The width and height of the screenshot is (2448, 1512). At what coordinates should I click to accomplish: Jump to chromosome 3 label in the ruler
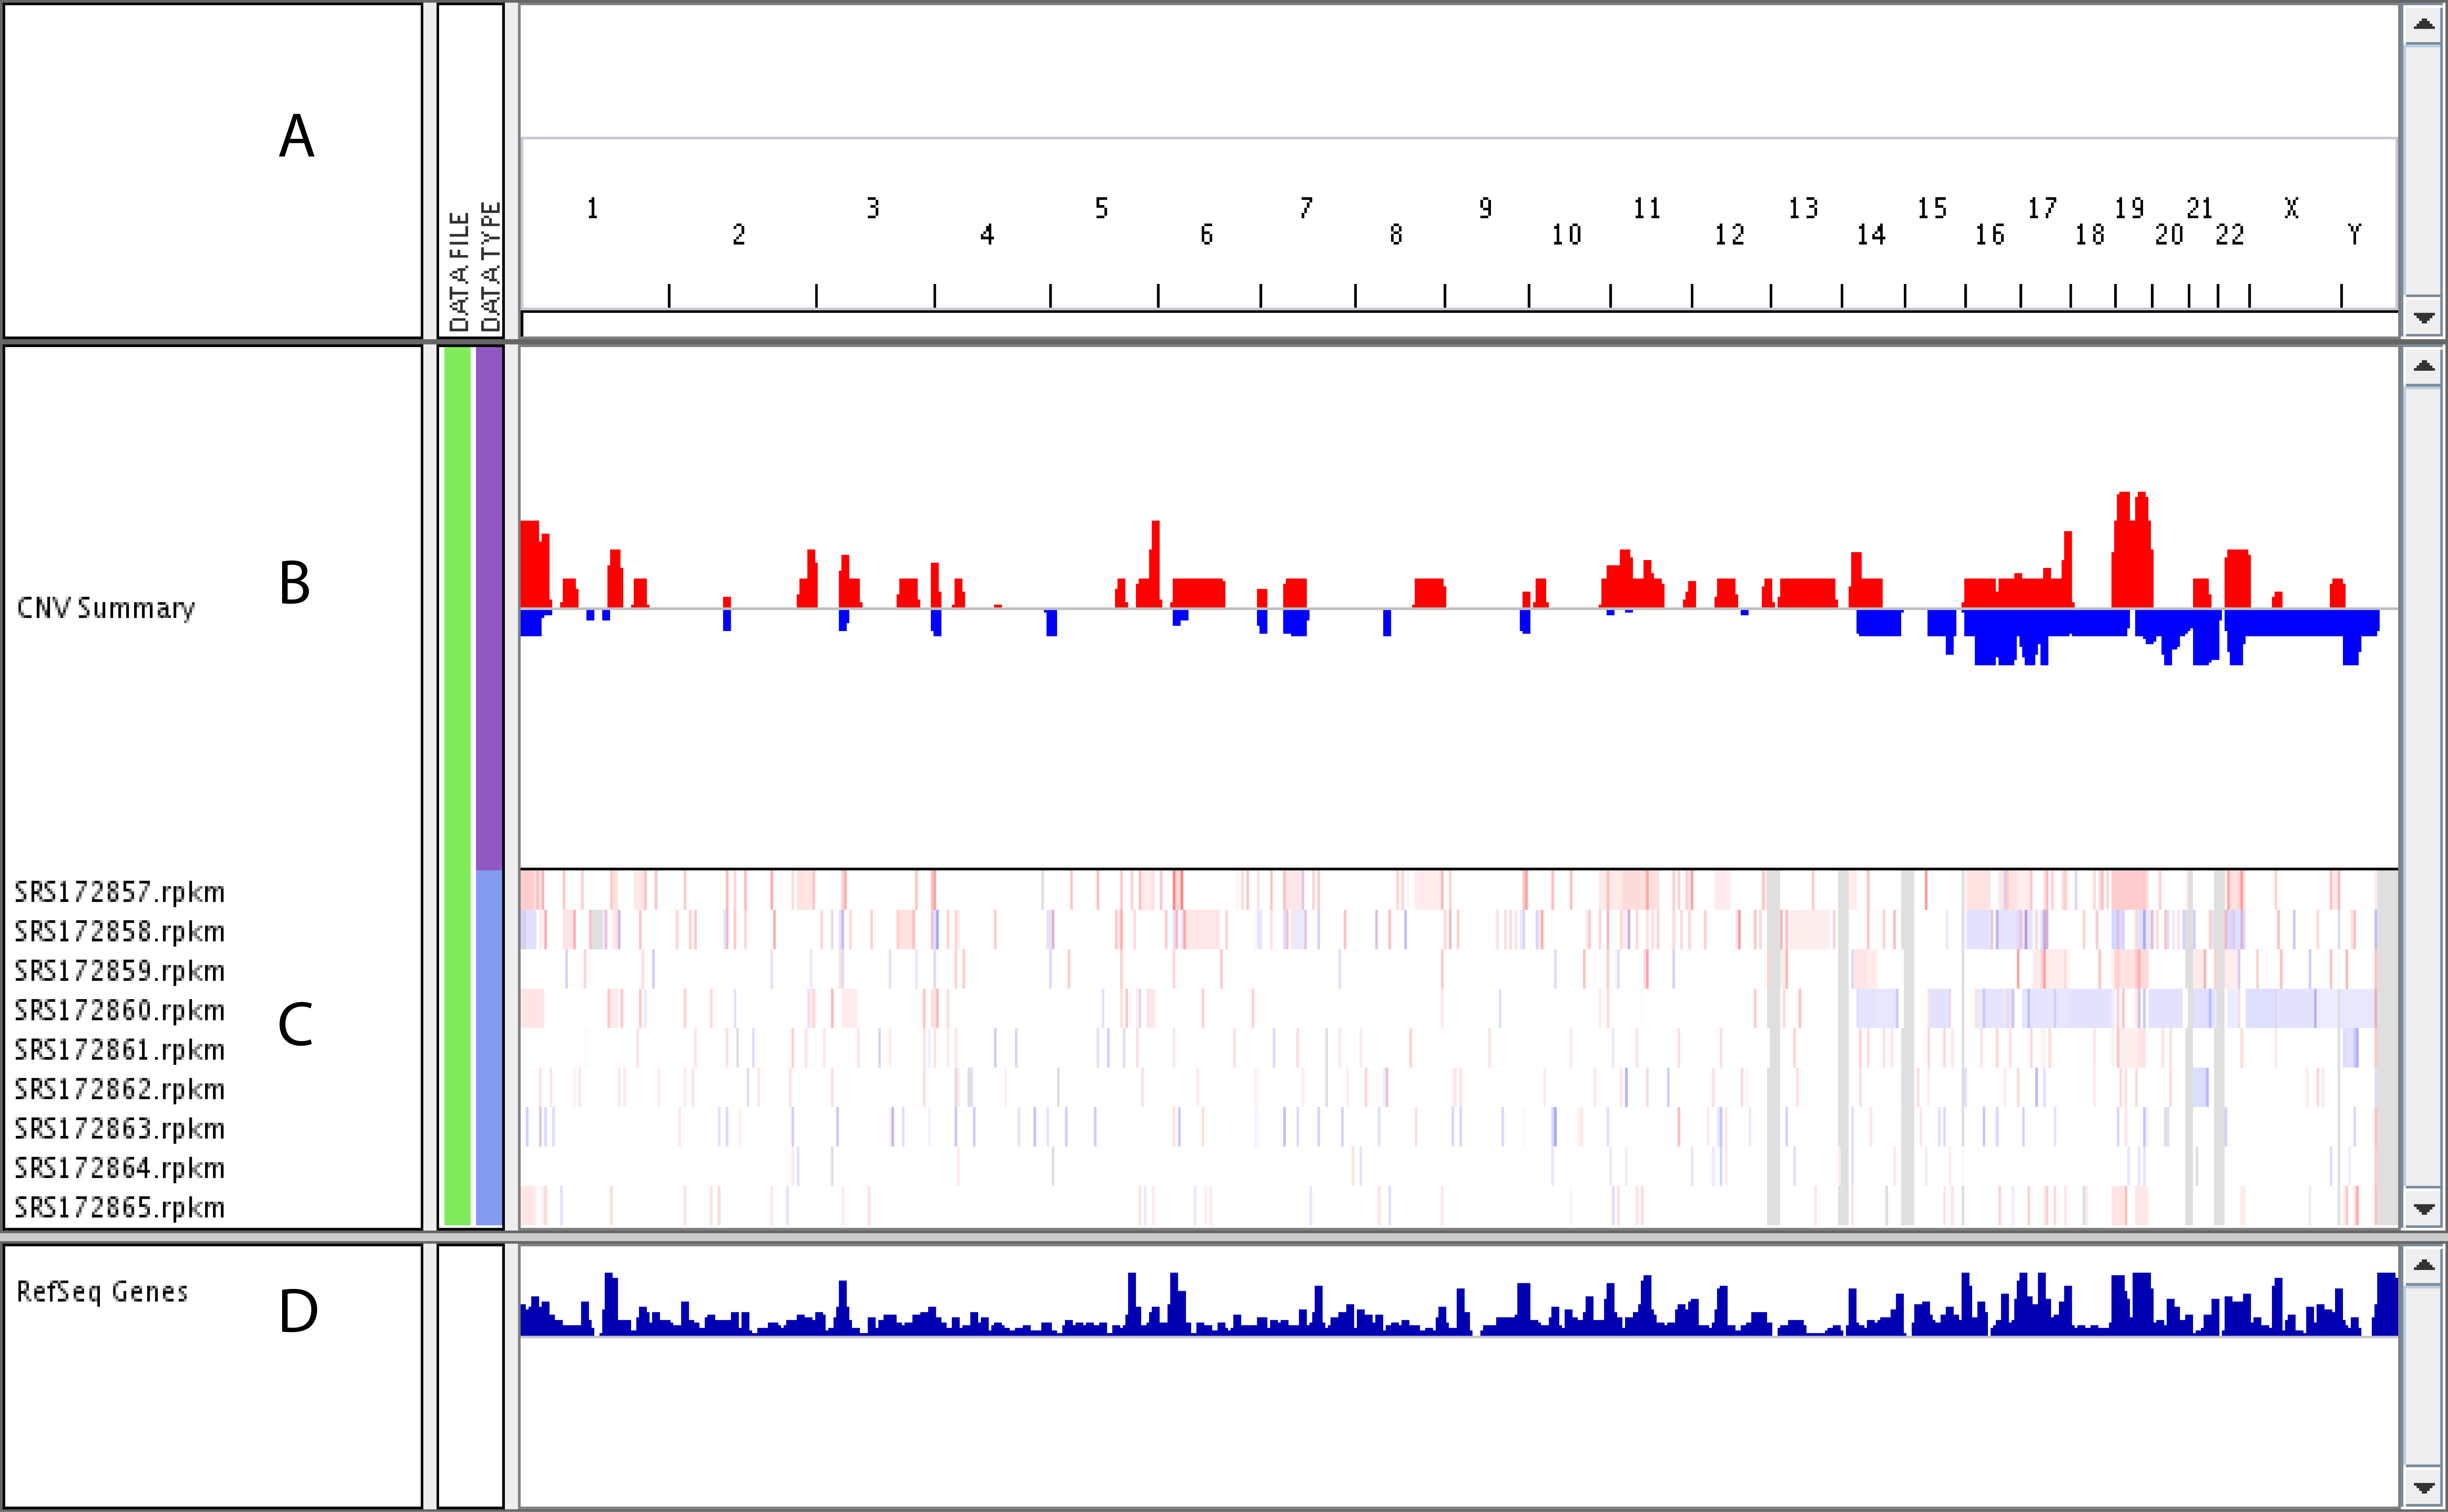[873, 208]
